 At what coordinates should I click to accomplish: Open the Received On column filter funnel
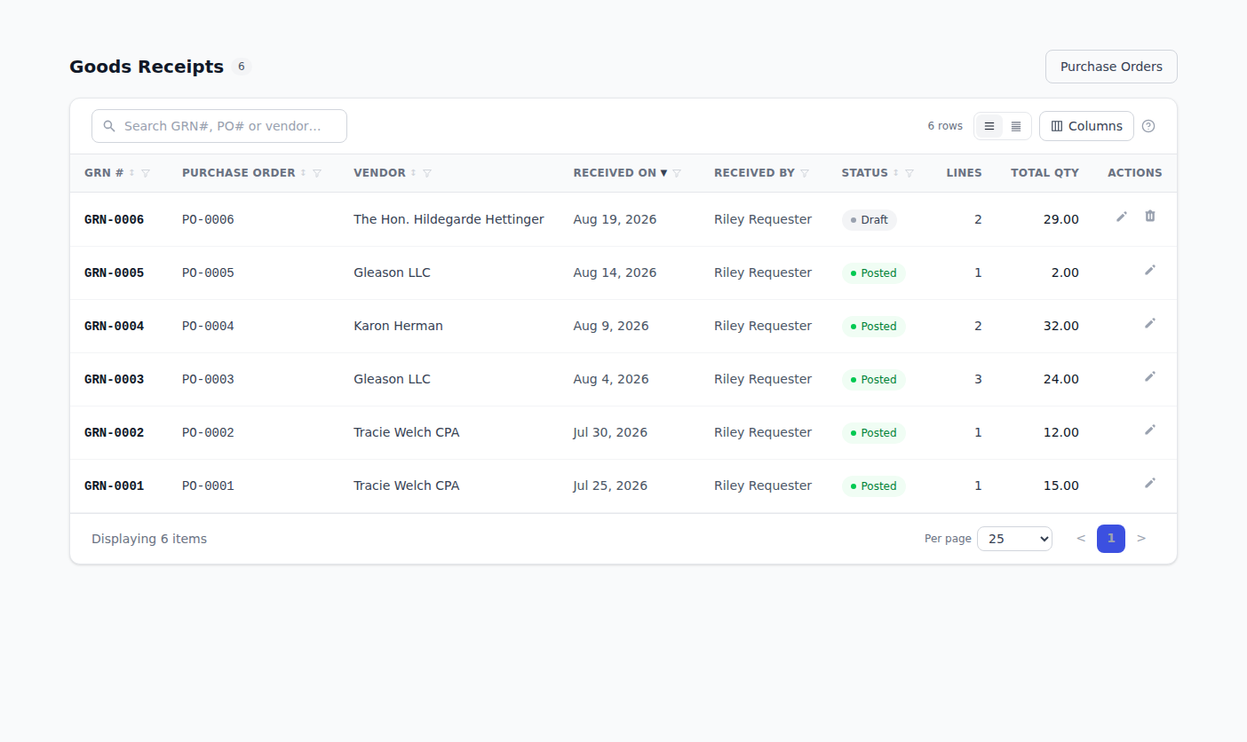677,173
